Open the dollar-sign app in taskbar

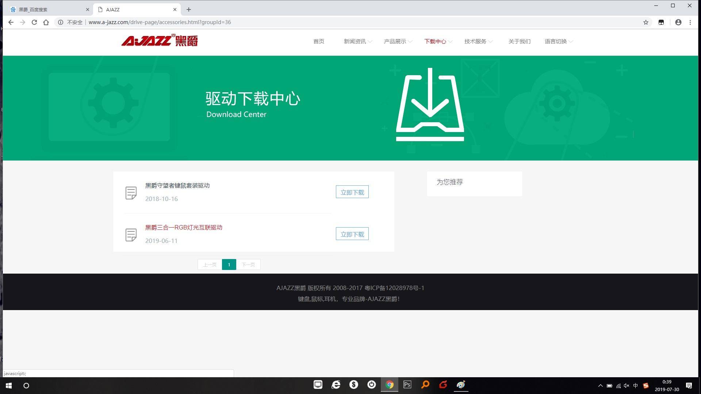point(354,385)
